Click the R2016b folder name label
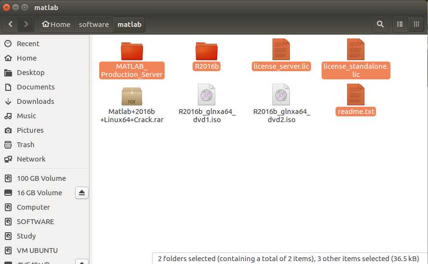This screenshot has width=428, height=264. coord(207,66)
